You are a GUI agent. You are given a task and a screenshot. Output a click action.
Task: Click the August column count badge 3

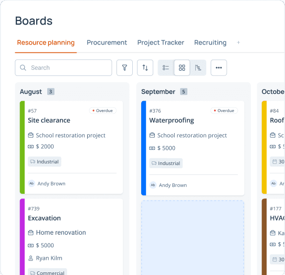(51, 92)
